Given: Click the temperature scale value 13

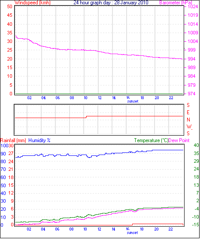Looking at the screenshot, I should 196,185.
